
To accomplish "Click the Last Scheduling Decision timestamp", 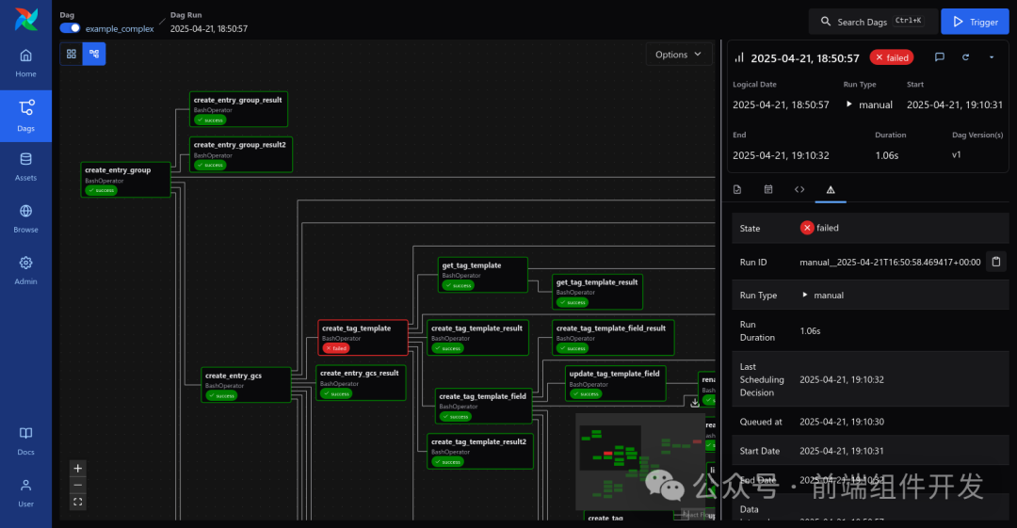I will (x=841, y=379).
